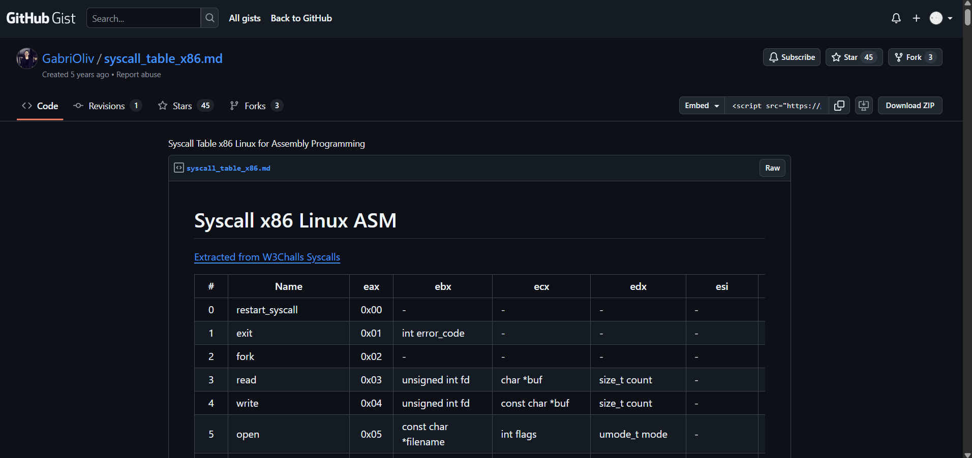Click the save gist to desktop icon
This screenshot has height=458, width=972.
tap(863, 106)
